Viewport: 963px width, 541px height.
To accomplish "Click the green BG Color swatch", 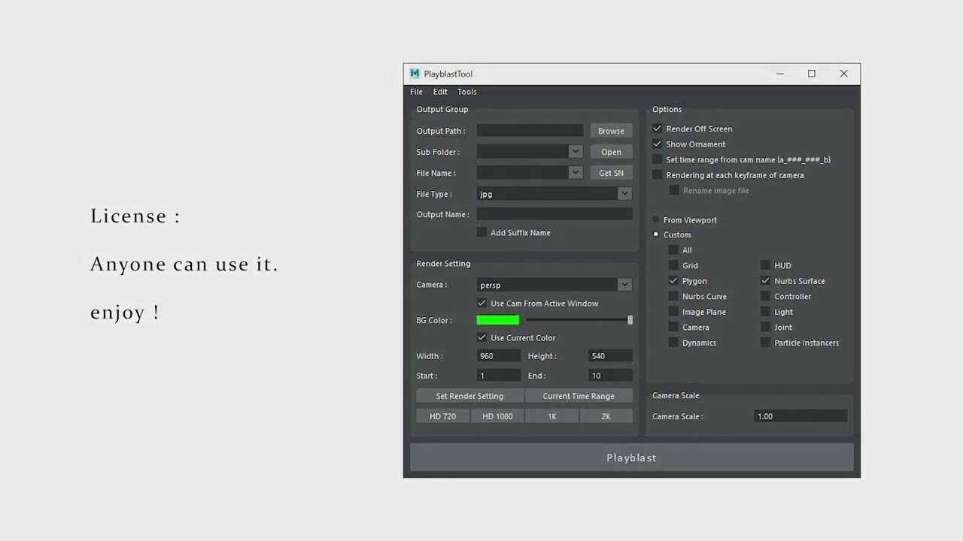I will [497, 320].
